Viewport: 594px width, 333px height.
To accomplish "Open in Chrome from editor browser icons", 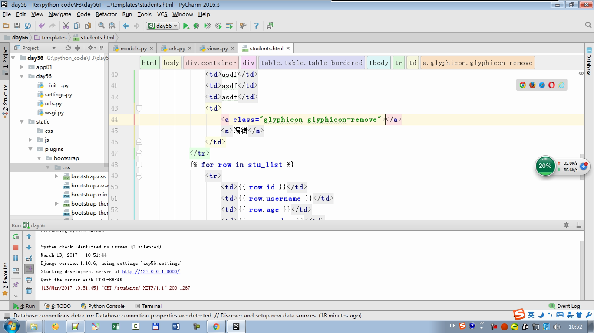I will [522, 85].
